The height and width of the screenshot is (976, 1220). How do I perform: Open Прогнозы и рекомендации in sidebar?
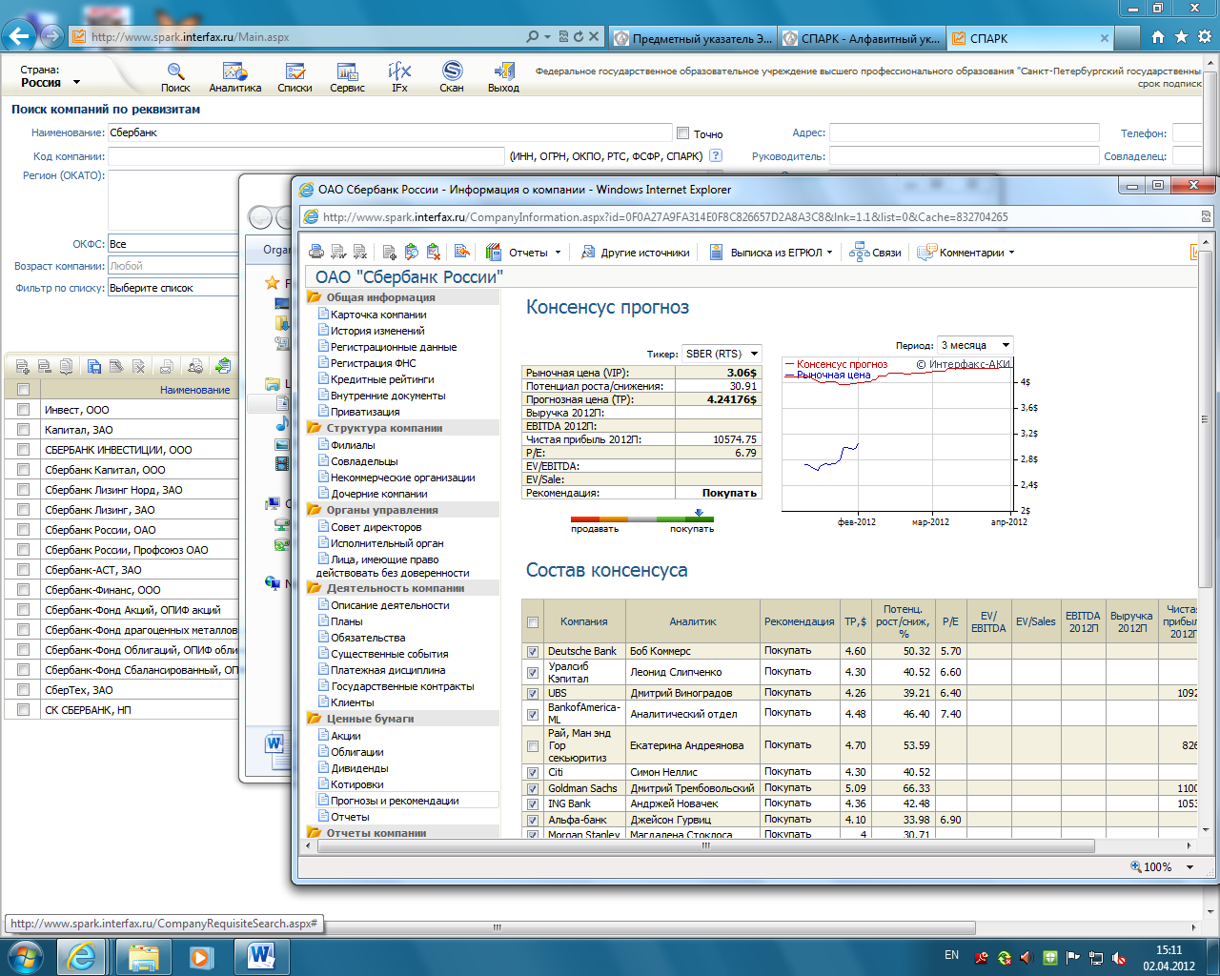tap(395, 801)
